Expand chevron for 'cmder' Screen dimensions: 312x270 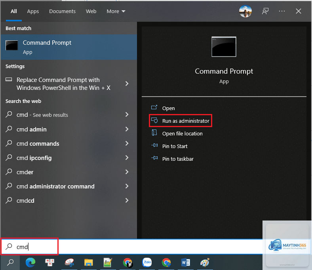tap(127, 172)
